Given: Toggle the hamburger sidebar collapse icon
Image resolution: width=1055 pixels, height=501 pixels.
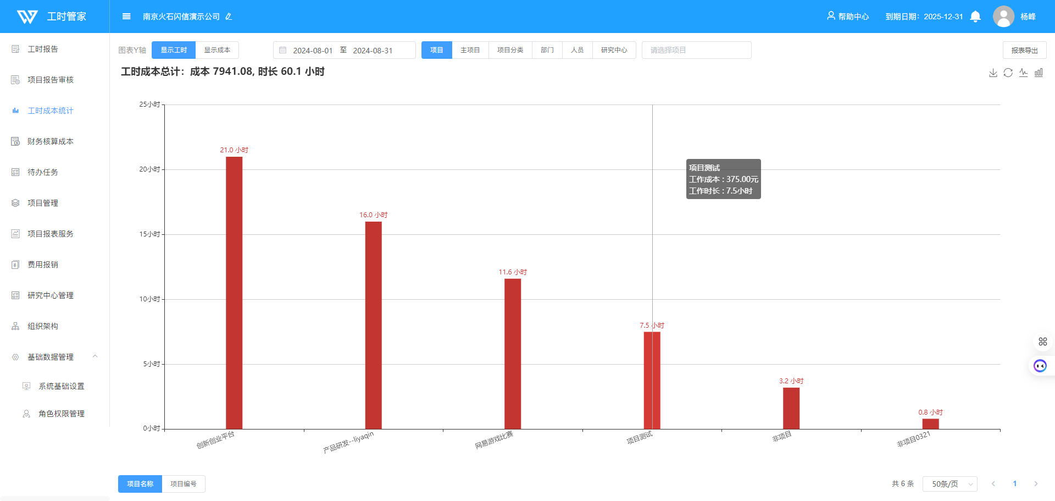Looking at the screenshot, I should pos(126,16).
